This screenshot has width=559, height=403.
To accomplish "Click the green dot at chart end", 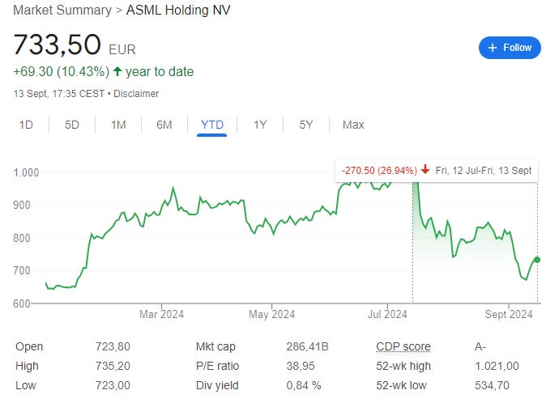I will (537, 260).
